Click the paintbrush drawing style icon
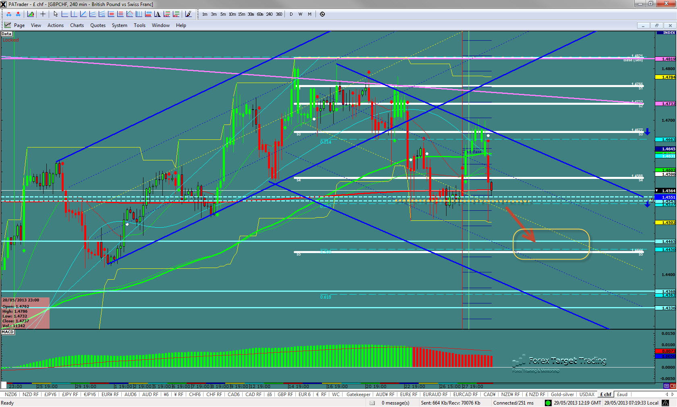 point(188,14)
